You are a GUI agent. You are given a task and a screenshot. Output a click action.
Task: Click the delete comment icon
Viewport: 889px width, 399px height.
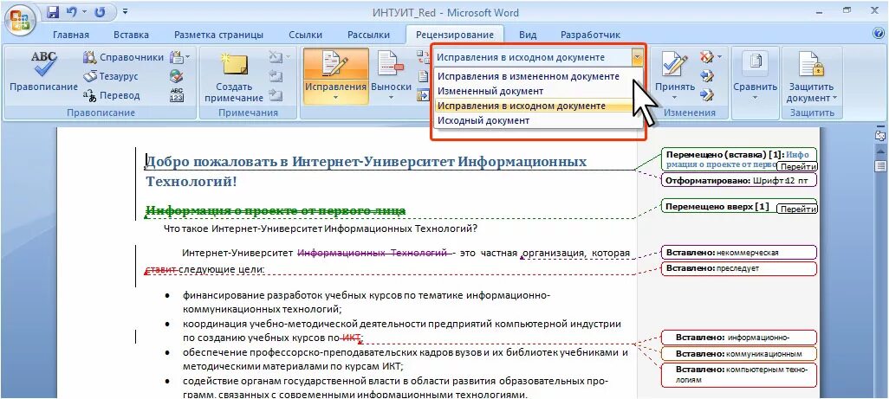pos(275,57)
